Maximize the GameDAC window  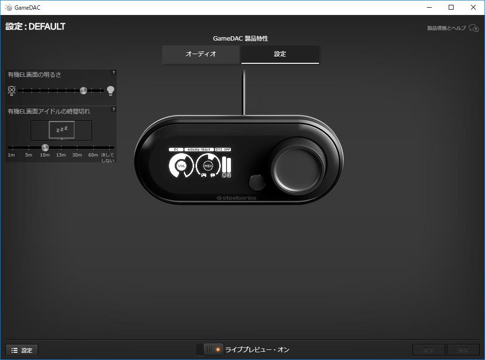(451, 7)
